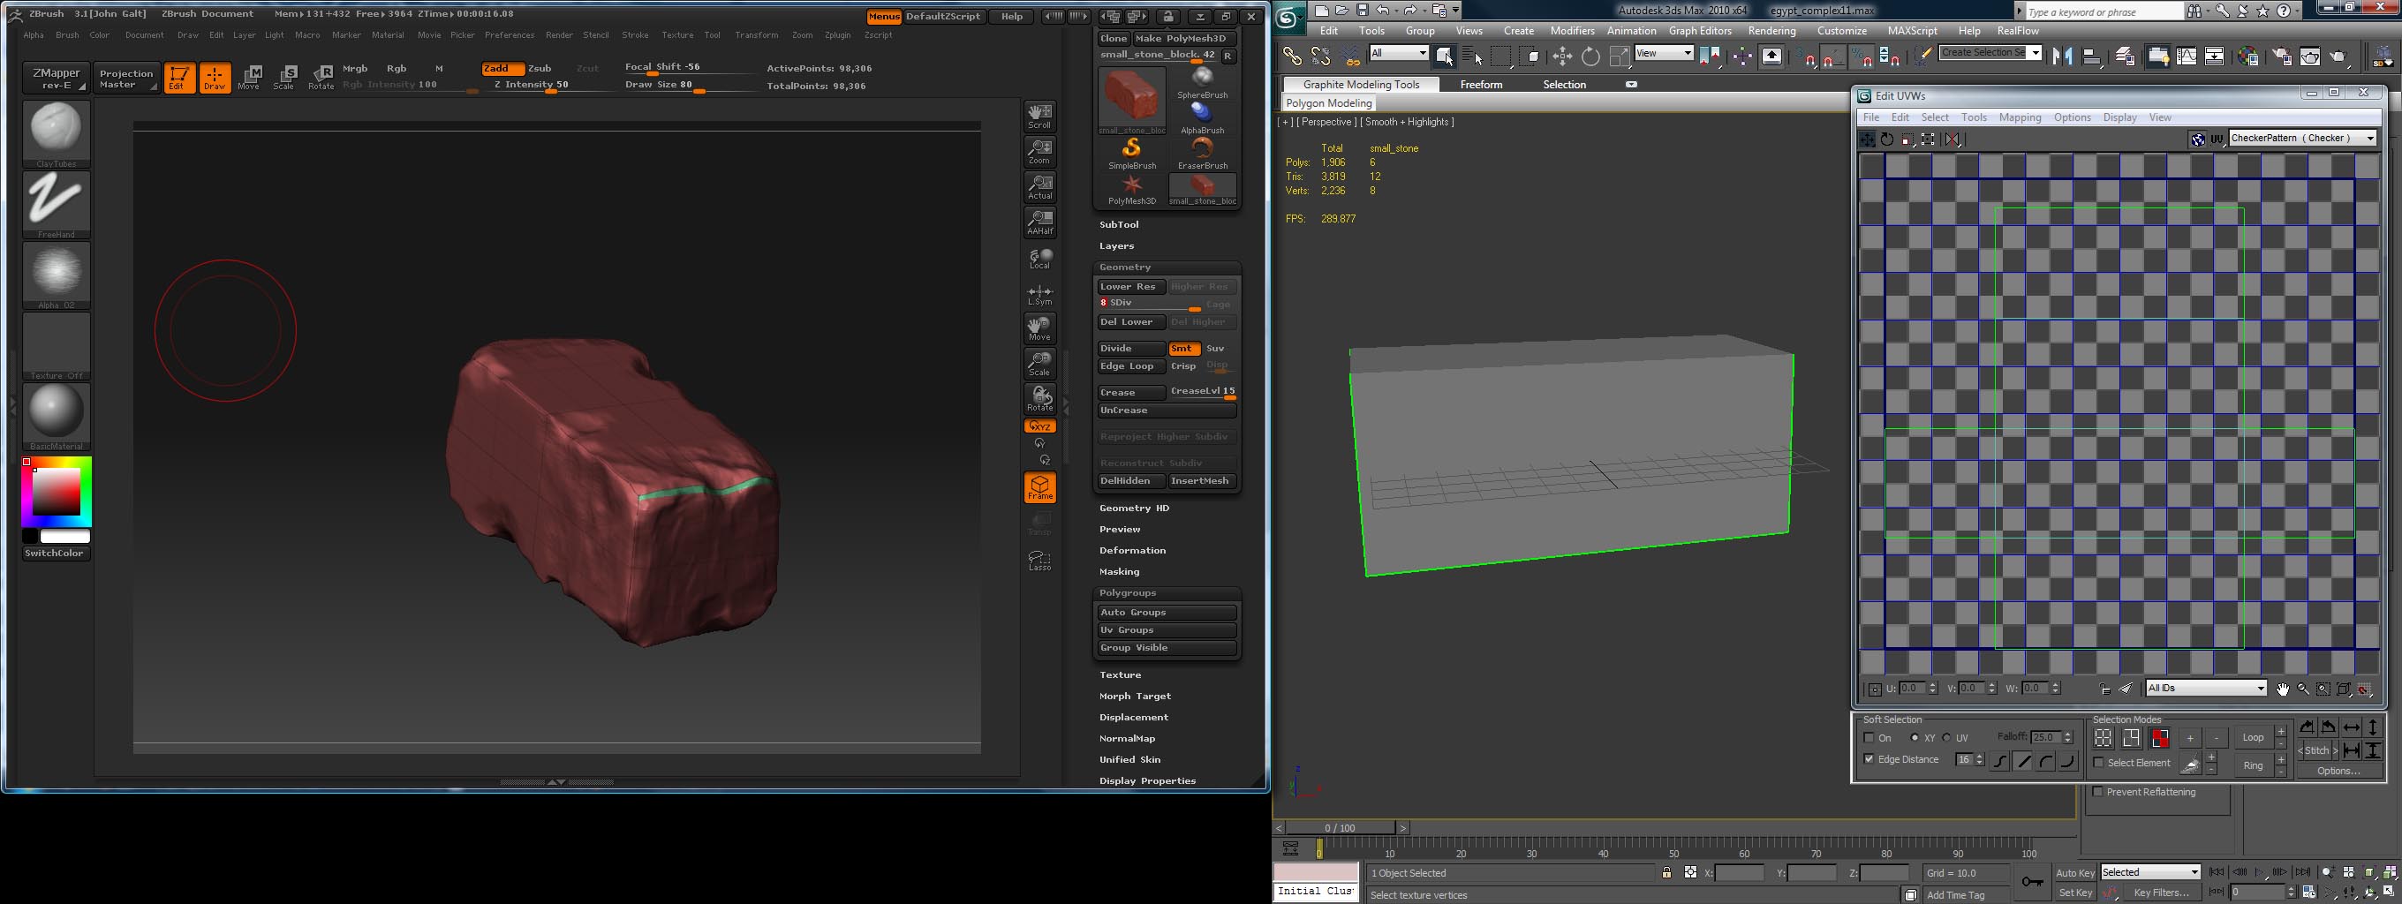
Task: Open the ZMapper rev-E plugin
Action: [x=56, y=79]
